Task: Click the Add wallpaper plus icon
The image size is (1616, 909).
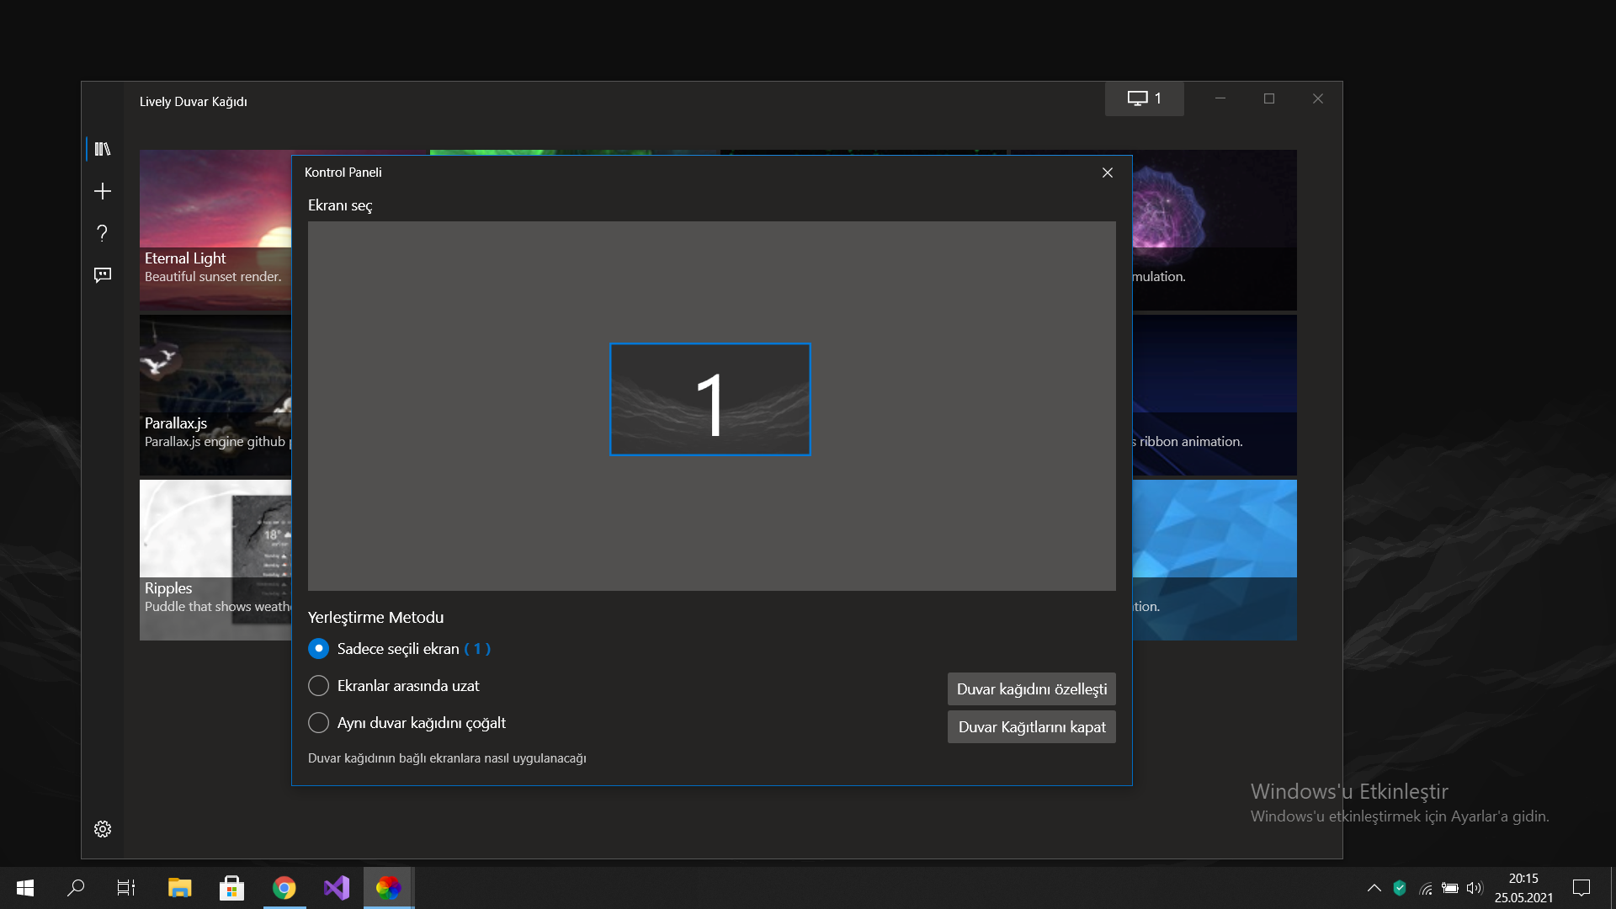Action: (x=103, y=191)
